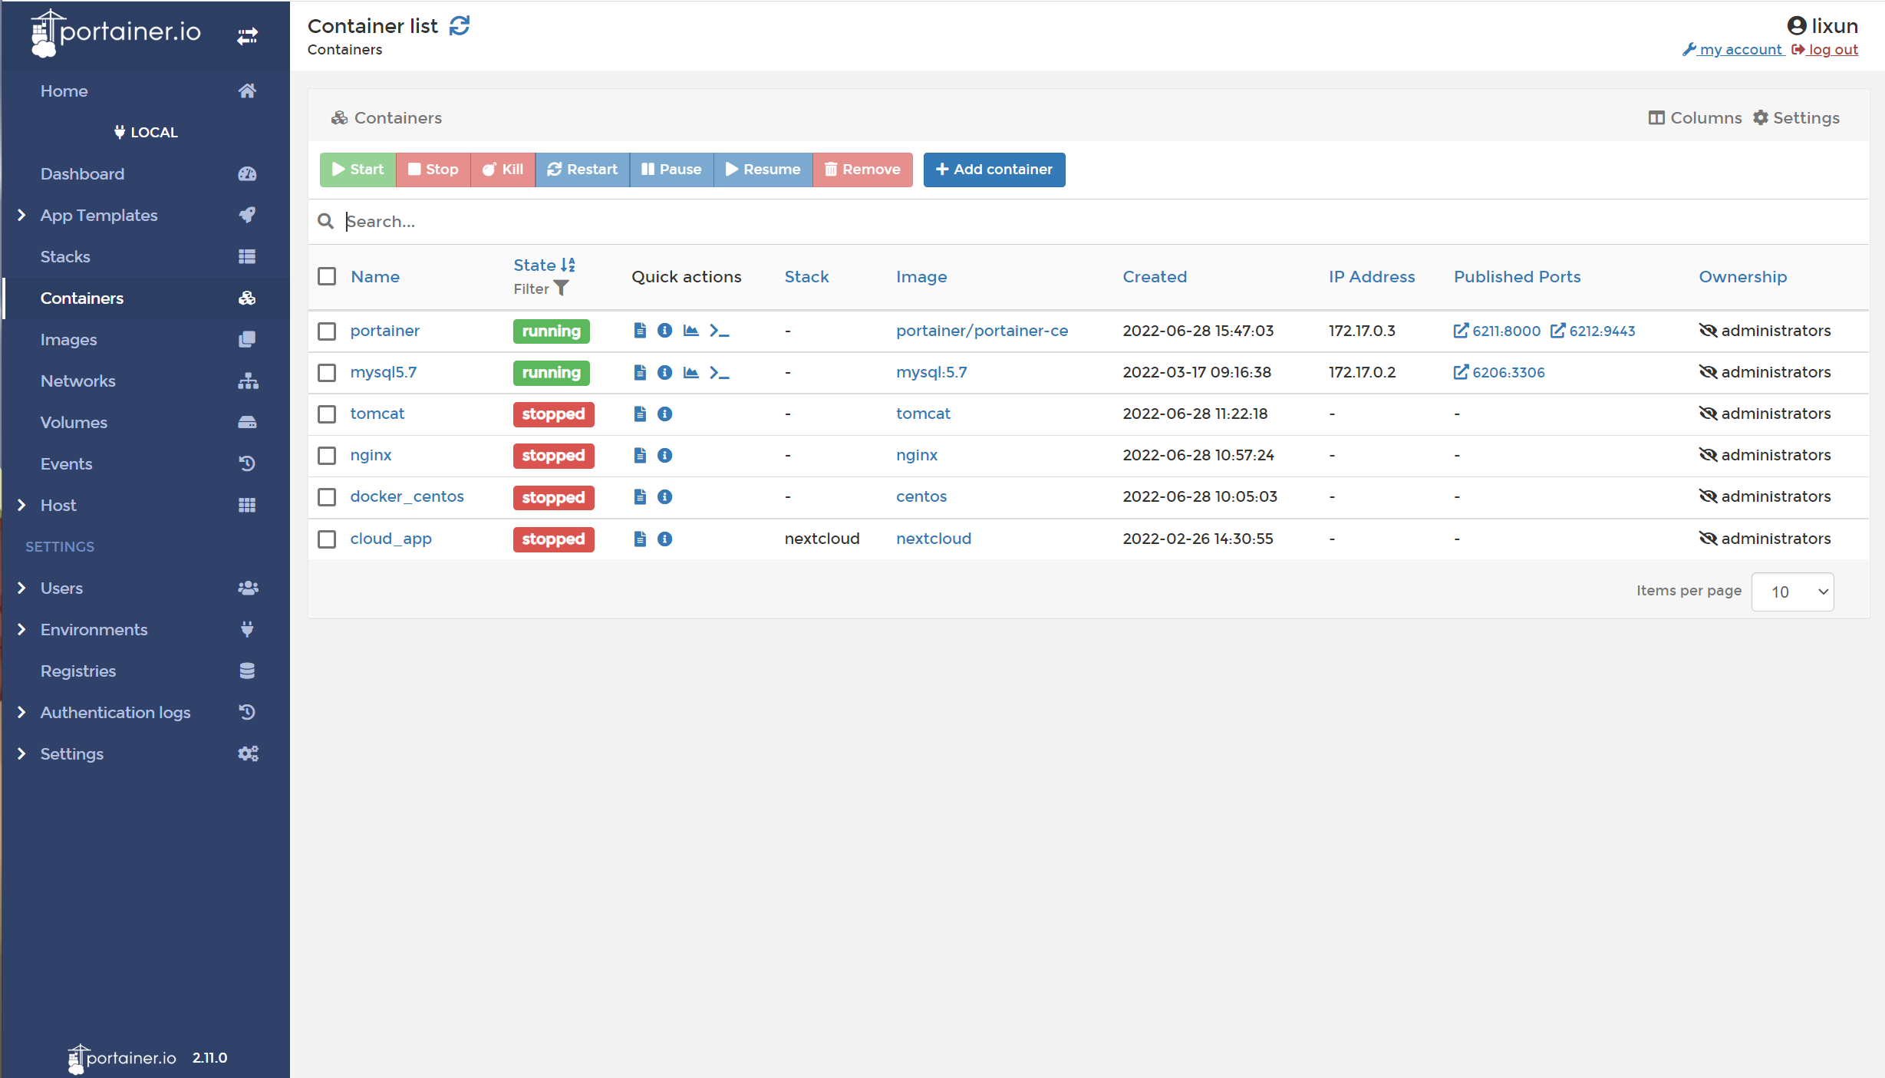Open logs icon for nginx container
Viewport: 1885px width, 1078px height.
click(x=640, y=455)
